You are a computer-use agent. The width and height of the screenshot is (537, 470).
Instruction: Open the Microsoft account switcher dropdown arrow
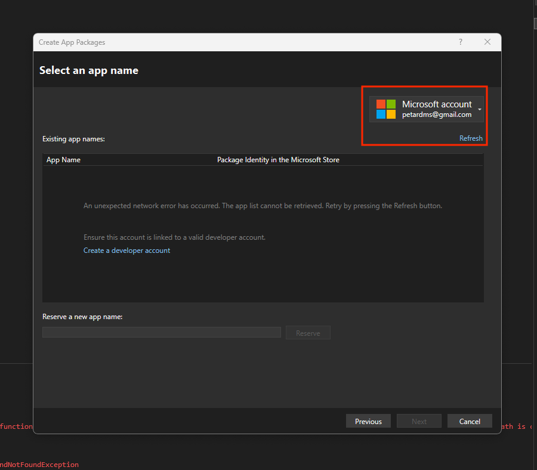[479, 109]
